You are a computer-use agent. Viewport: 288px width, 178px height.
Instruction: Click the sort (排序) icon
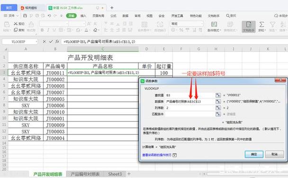point(283,24)
